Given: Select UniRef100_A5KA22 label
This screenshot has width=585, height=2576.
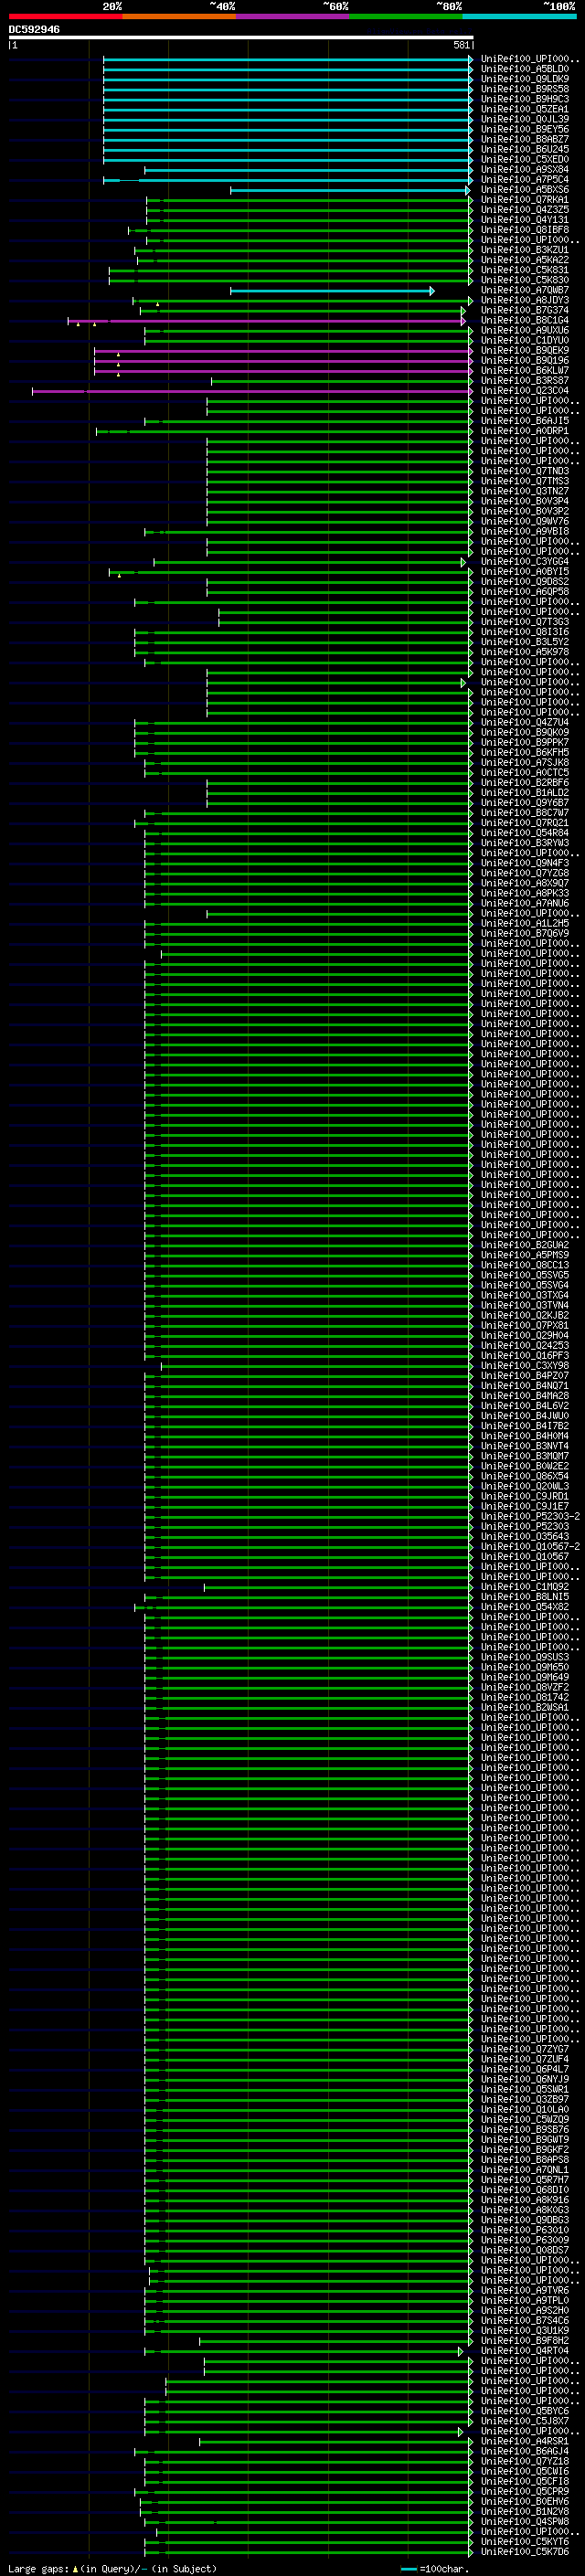Looking at the screenshot, I should click(x=525, y=261).
